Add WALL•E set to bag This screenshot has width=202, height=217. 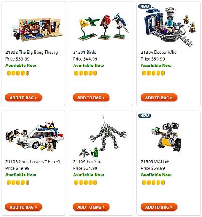(x=159, y=207)
